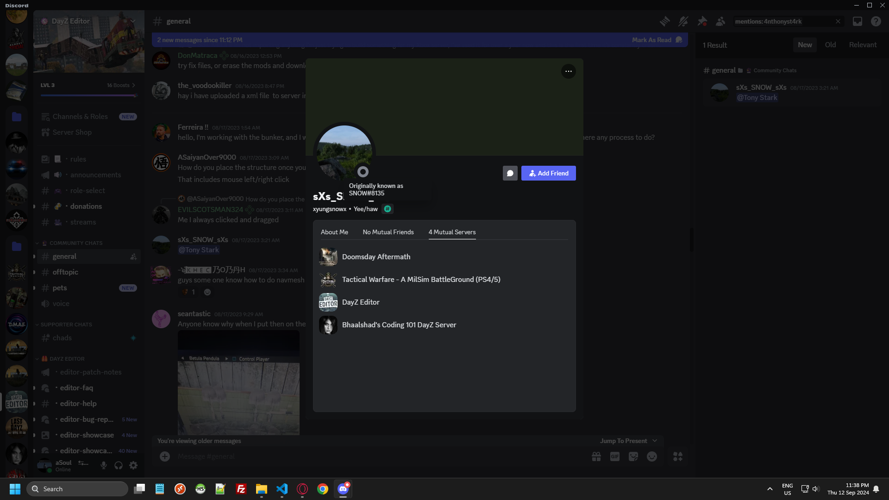Screen dimensions: 889x500
Task: Open the chads channel
Action: (89, 338)
